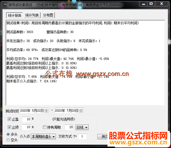Increase end date with up spinner
This screenshot has height=148, width=171.
coord(81,110)
